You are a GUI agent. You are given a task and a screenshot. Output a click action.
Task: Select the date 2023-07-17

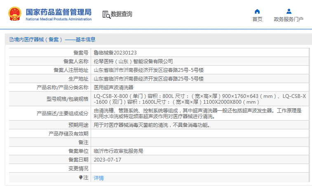108,160
